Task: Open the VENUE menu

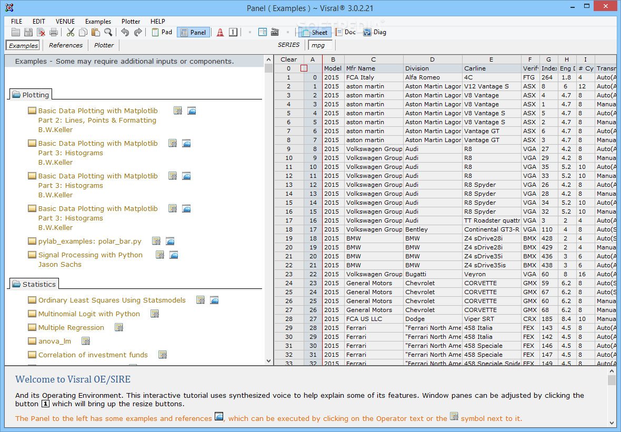Action: [x=65, y=22]
